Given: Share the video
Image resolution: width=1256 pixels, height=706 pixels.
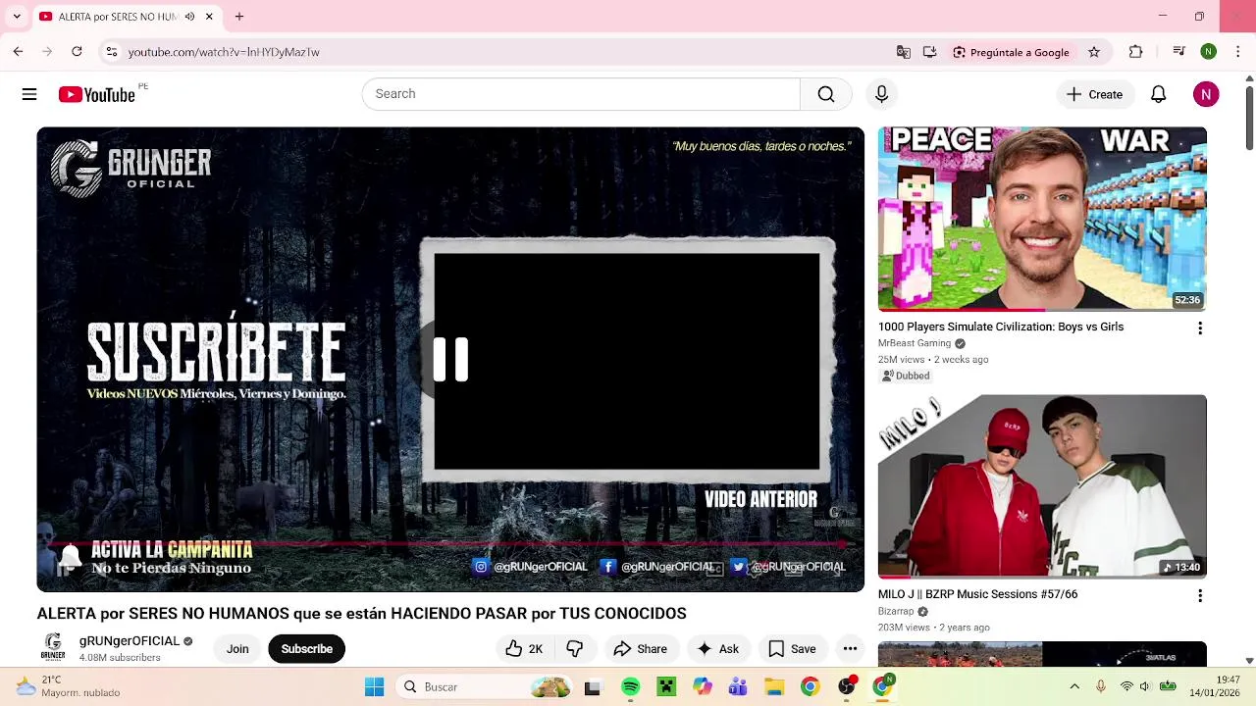Looking at the screenshot, I should point(640,649).
